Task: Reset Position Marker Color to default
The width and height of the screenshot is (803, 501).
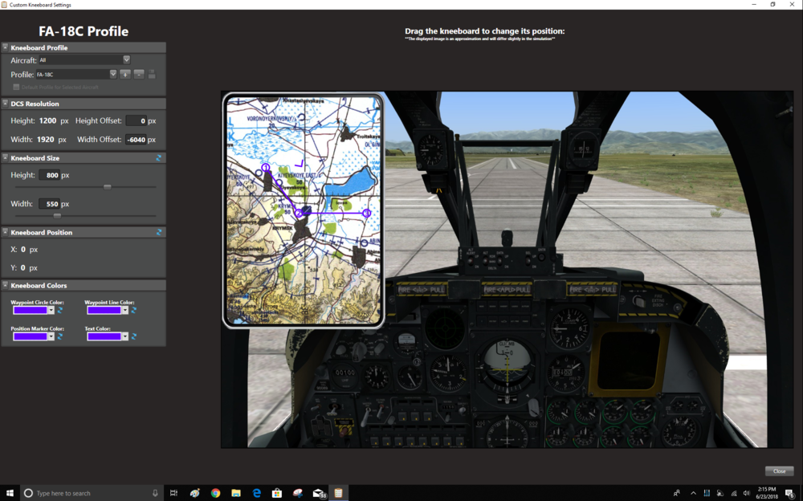Action: 60,336
